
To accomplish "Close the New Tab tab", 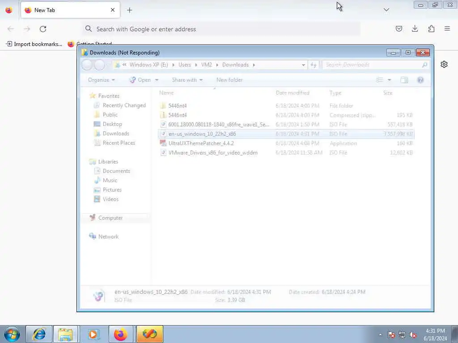I will (113, 10).
